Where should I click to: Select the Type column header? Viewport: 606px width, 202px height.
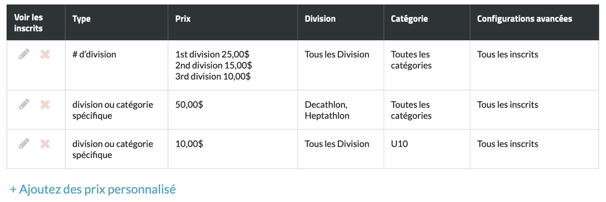(x=81, y=19)
